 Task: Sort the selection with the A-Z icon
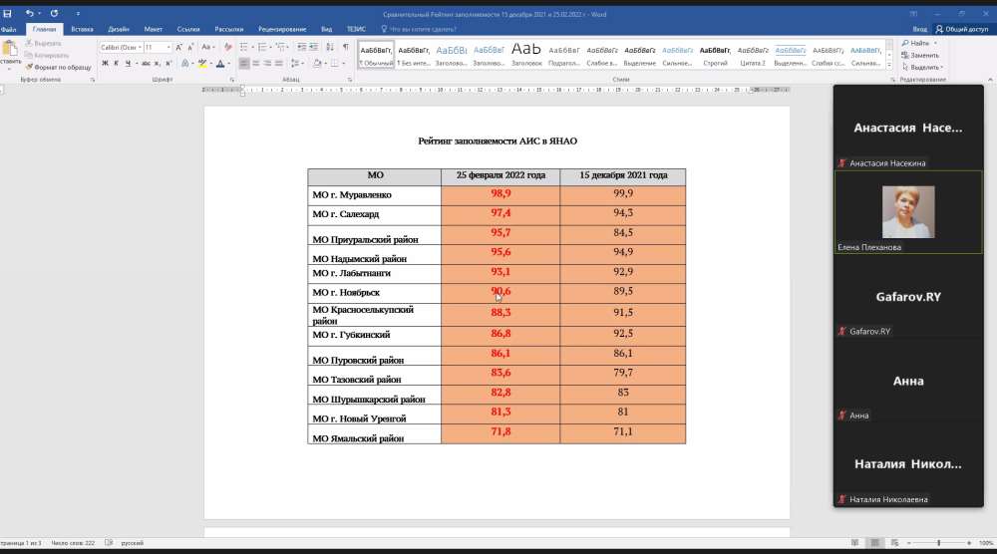point(329,47)
